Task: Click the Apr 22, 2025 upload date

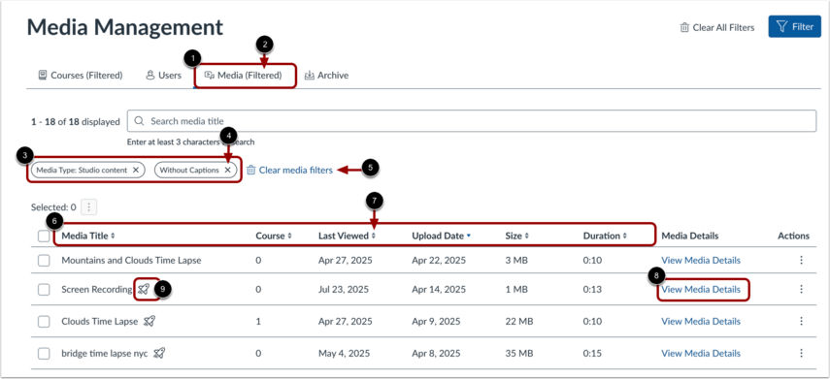Action: tap(439, 260)
